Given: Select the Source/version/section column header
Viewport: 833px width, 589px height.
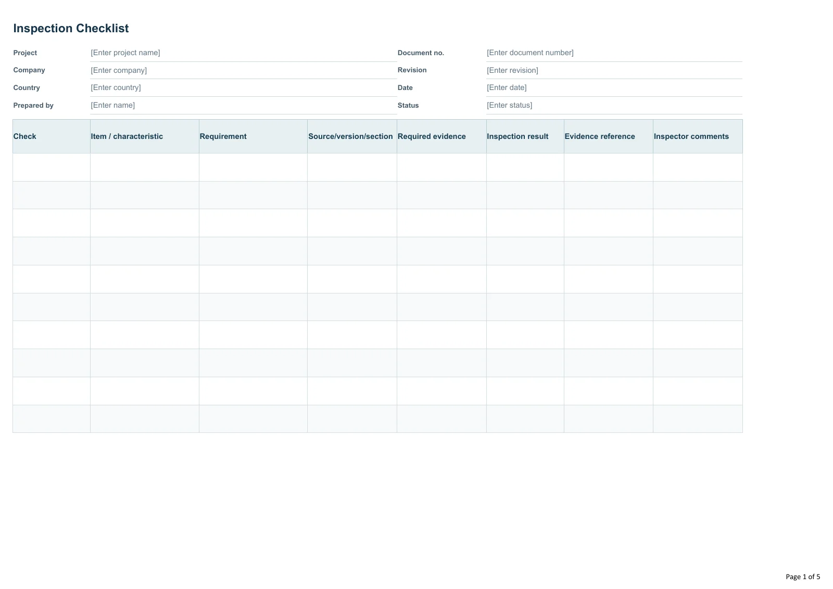Looking at the screenshot, I should [352, 136].
